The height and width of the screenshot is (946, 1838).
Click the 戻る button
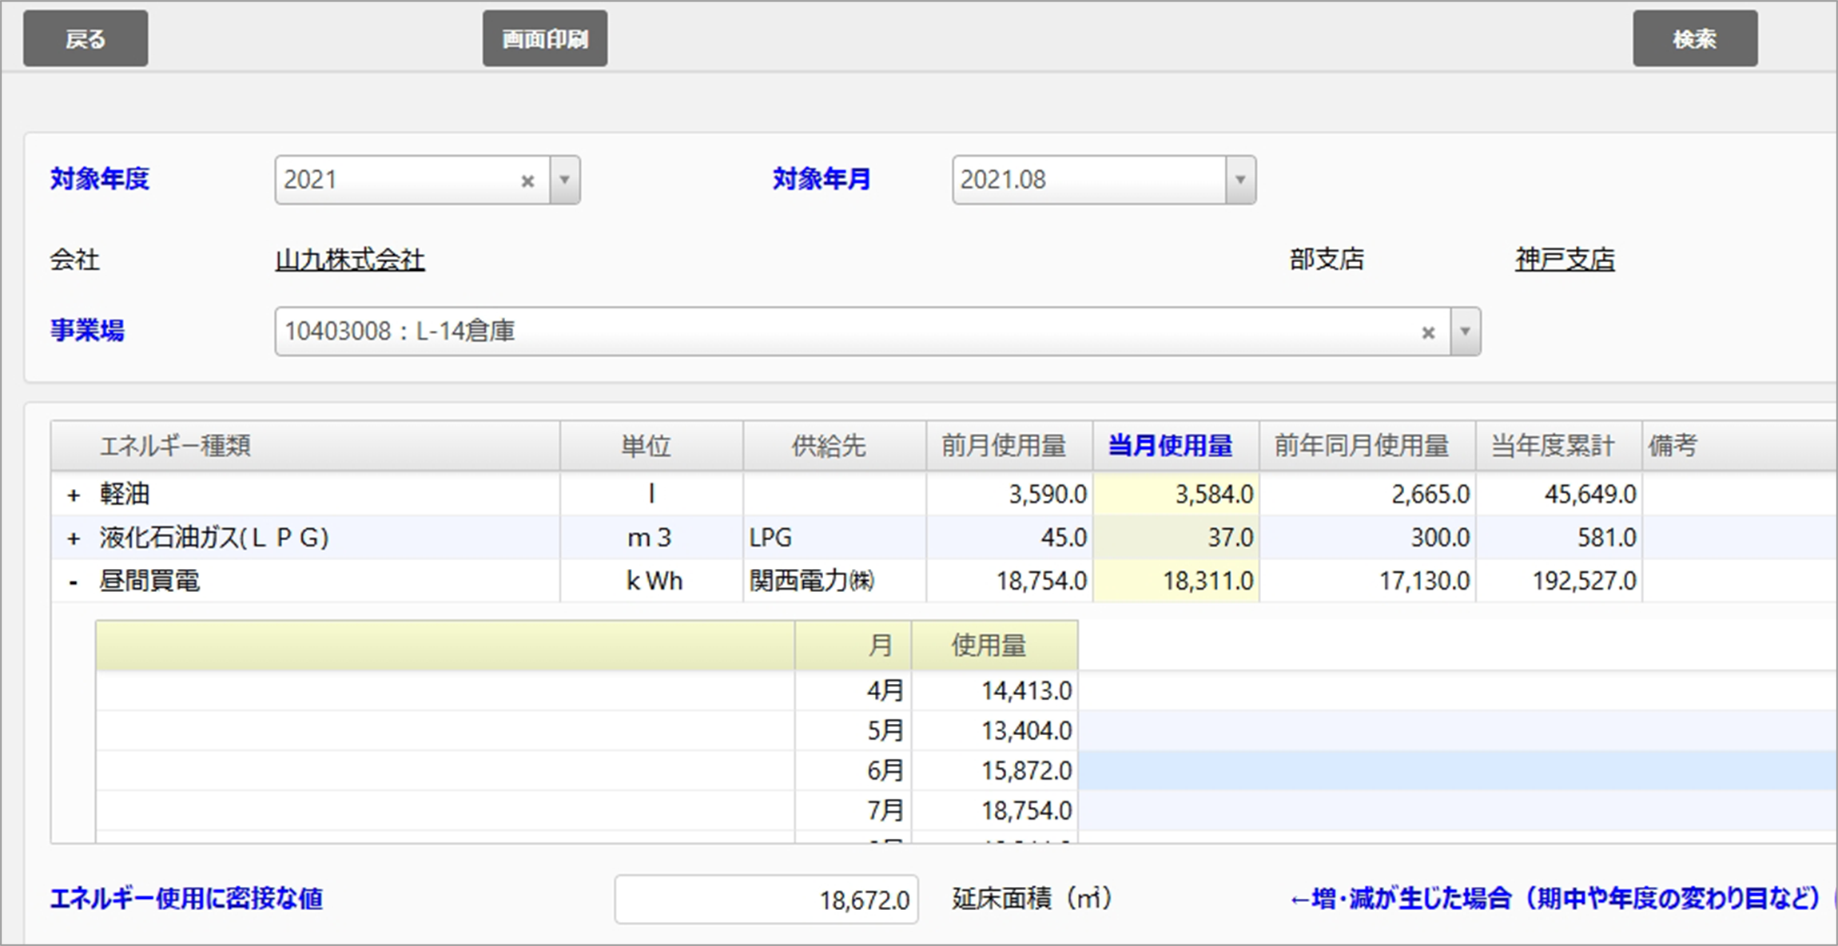click(86, 38)
